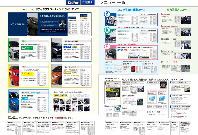The image size is (198, 135).
Task: Click the ●火山灰 label in the bottom row
Action: 174,122
